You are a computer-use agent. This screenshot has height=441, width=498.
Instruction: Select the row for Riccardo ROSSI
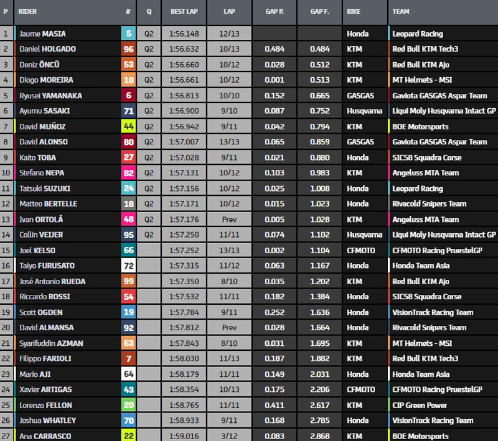pos(249,297)
